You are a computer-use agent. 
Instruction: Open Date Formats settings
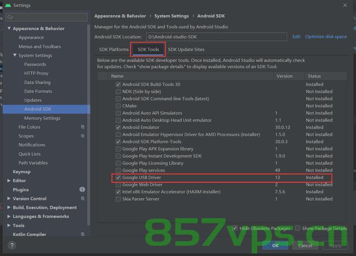coord(38,91)
